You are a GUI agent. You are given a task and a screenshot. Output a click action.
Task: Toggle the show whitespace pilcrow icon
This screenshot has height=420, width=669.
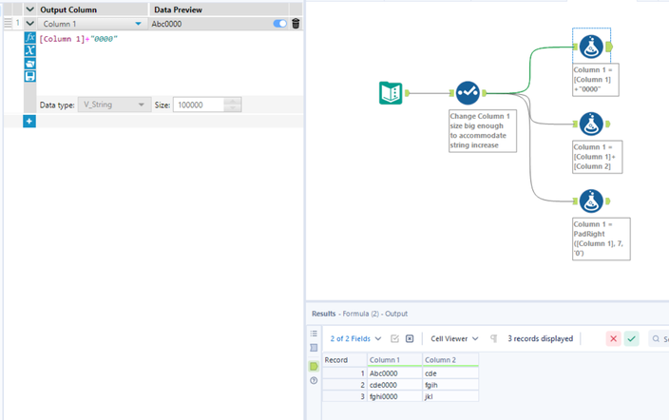pyautogui.click(x=493, y=338)
